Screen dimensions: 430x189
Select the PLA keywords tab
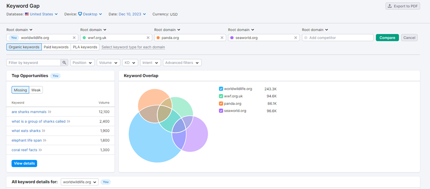[x=85, y=47]
